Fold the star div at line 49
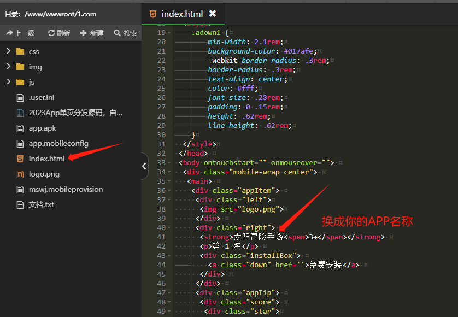 [x=169, y=312]
